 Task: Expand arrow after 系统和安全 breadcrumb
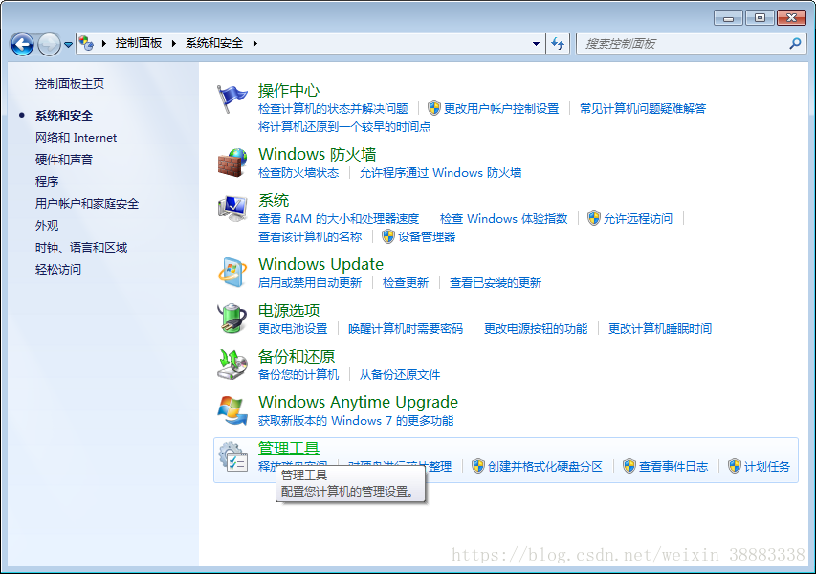click(x=255, y=43)
